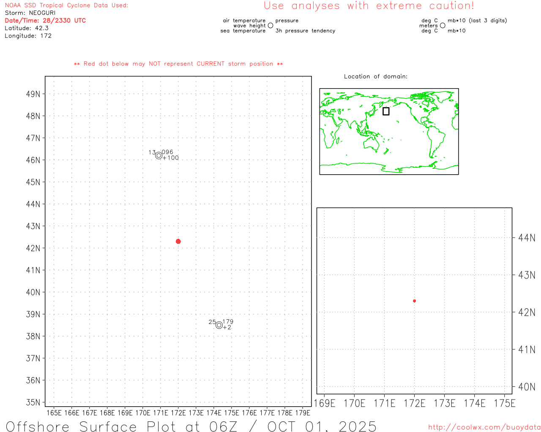Click the '35N' axis label on main map
The height and width of the screenshot is (432, 541).
click(33, 402)
